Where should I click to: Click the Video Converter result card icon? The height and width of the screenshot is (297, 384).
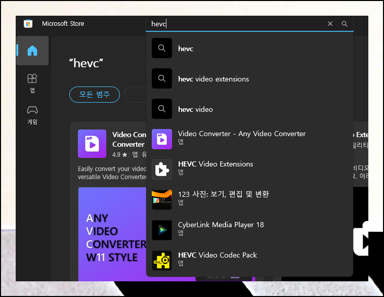click(x=92, y=144)
